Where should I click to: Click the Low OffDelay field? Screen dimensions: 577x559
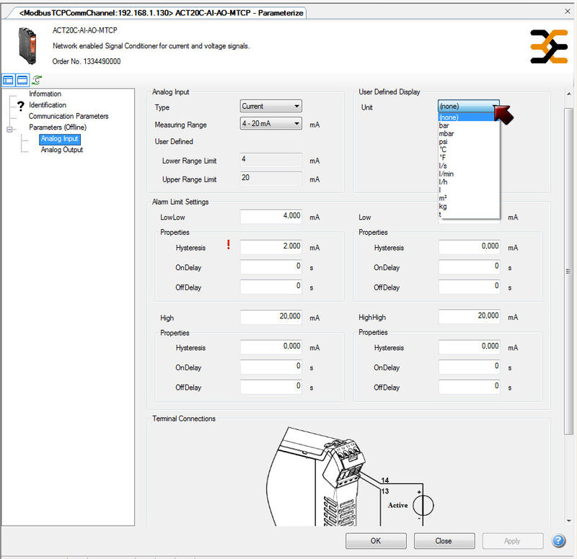(470, 287)
